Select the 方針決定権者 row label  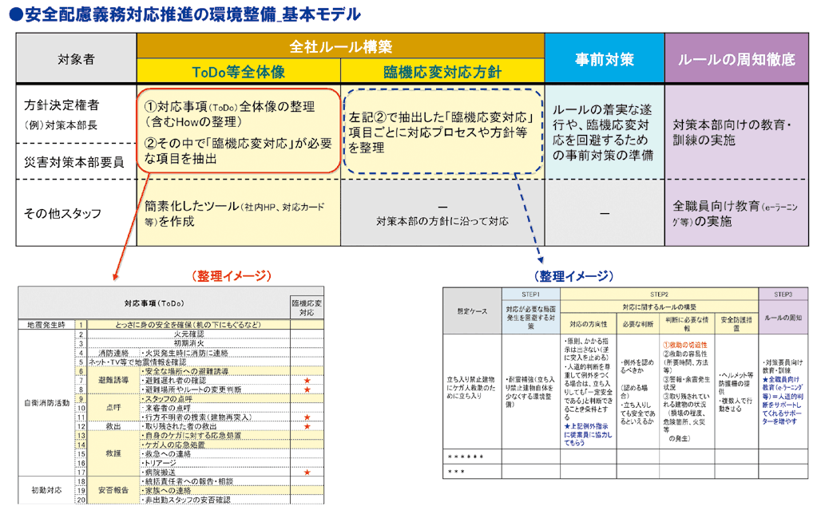tap(61, 105)
